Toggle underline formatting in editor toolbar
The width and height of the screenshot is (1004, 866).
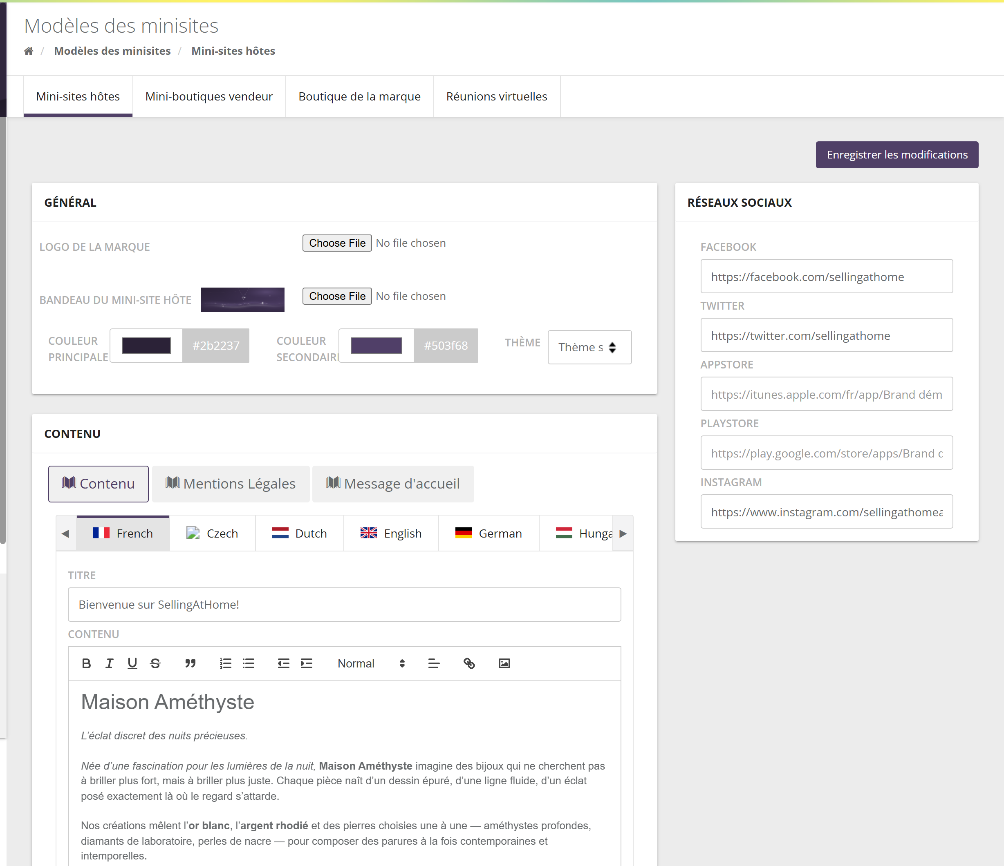click(x=132, y=663)
